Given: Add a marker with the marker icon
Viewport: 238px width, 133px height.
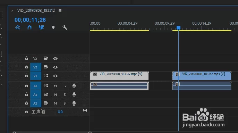Looking at the screenshot, I should [x=53, y=27].
